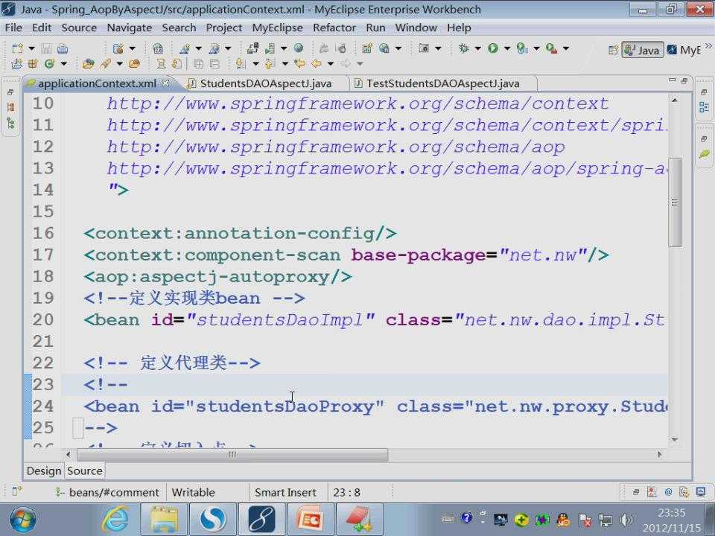Viewport: 715px width, 536px height.
Task: Click the taskbar clock 23:35
Action: [x=672, y=513]
